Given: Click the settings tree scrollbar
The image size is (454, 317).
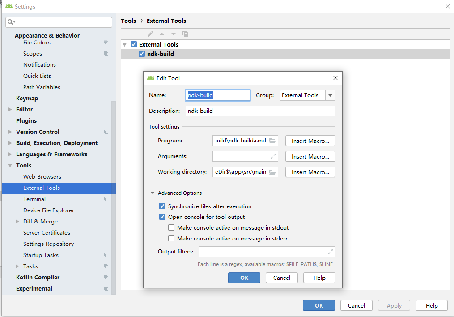Looking at the screenshot, I should pos(114,197).
